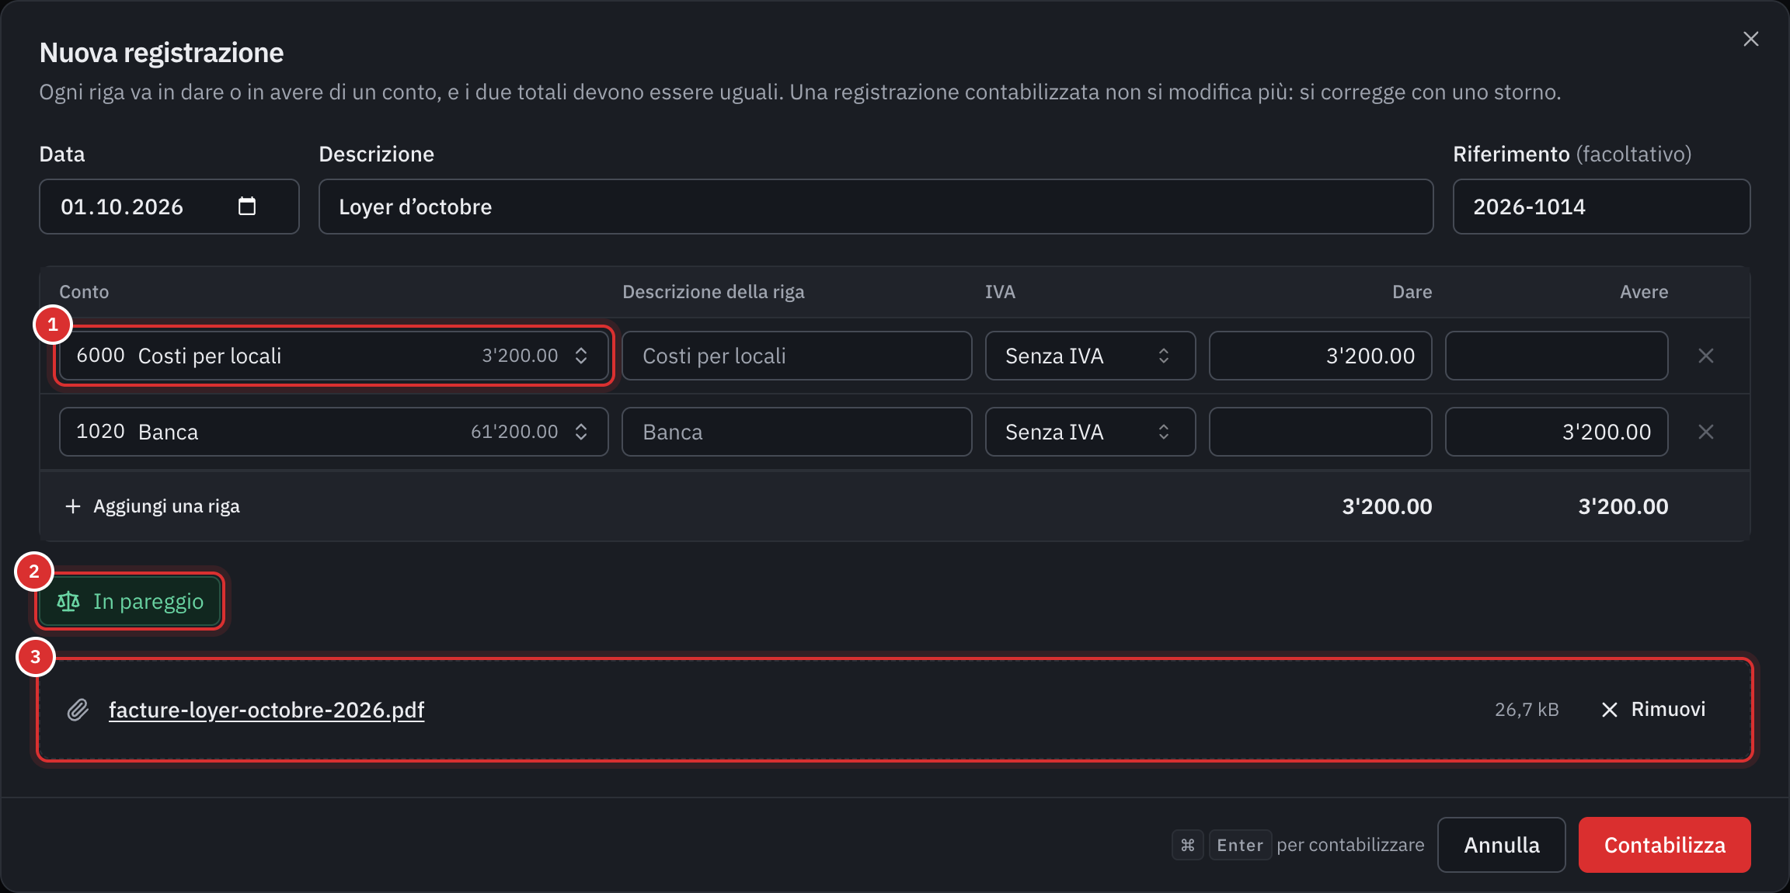This screenshot has width=1790, height=893.
Task: Click the IVA column header
Action: tap(1000, 292)
